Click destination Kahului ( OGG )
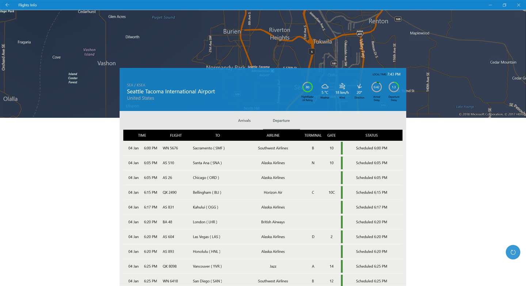Image resolution: width=526 pixels, height=286 pixels. 205,207
